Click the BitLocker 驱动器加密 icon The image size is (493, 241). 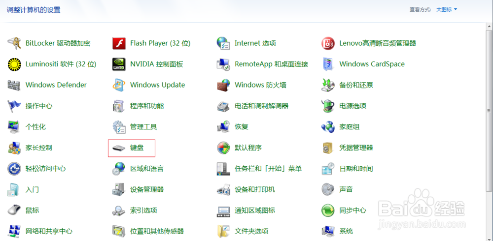coord(14,43)
